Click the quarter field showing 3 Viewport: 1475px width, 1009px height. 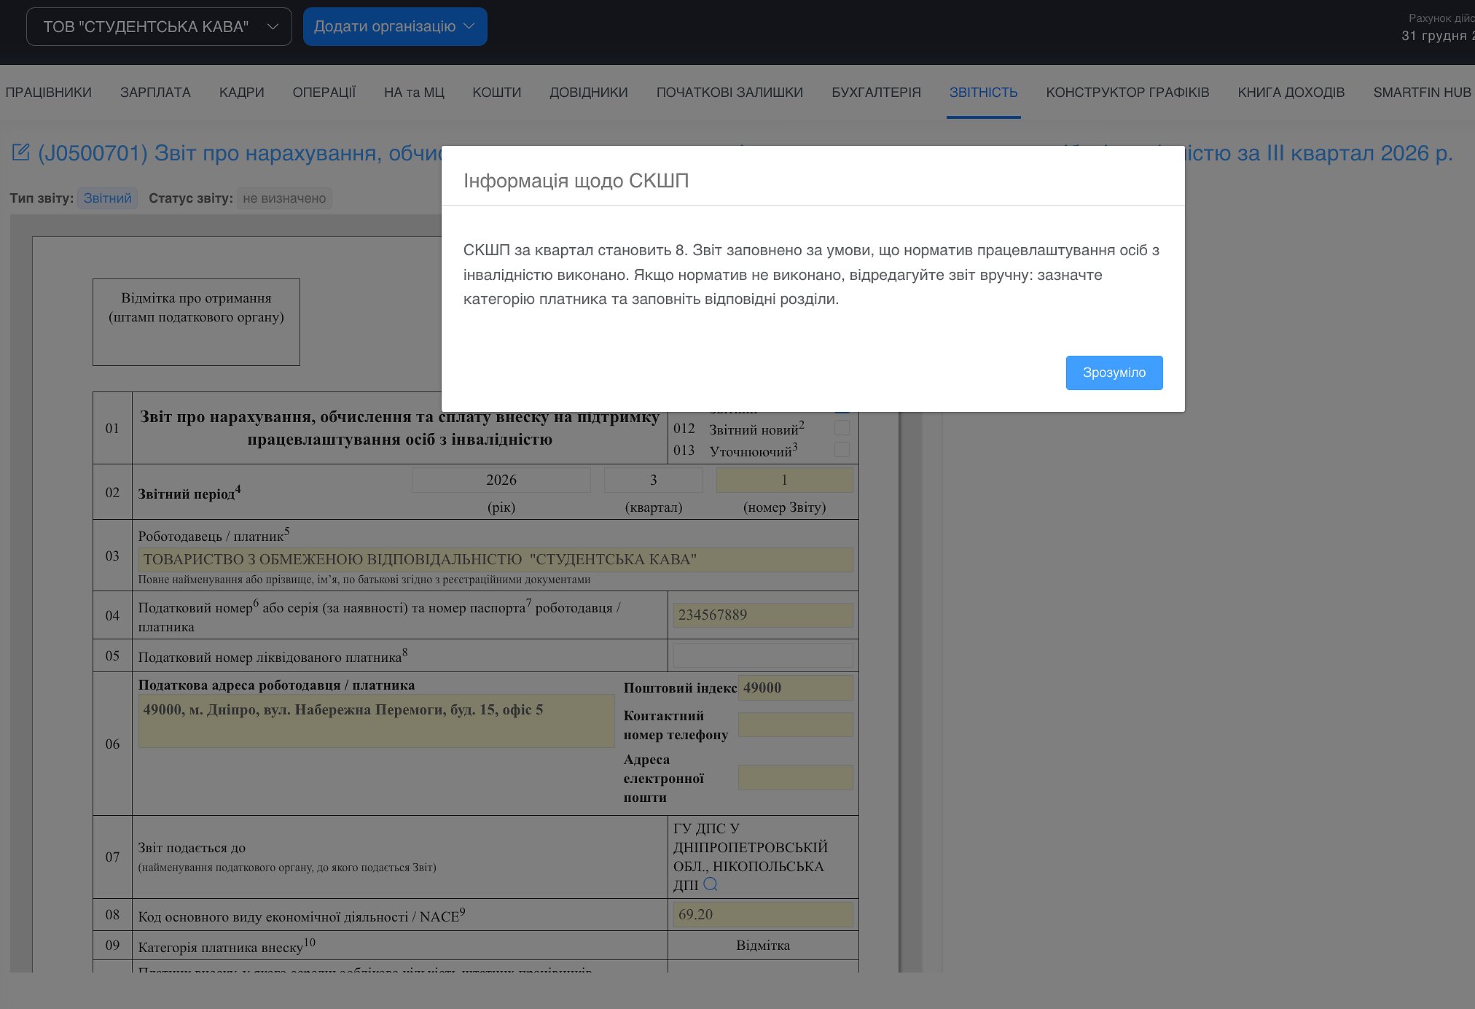click(x=654, y=480)
